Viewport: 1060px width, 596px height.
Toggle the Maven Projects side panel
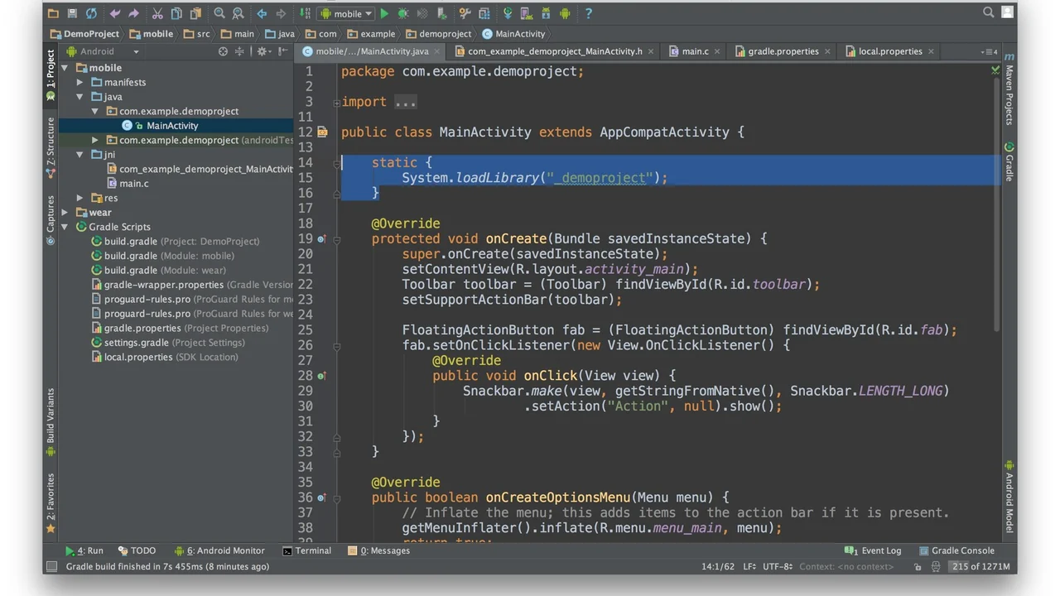pos(1009,91)
